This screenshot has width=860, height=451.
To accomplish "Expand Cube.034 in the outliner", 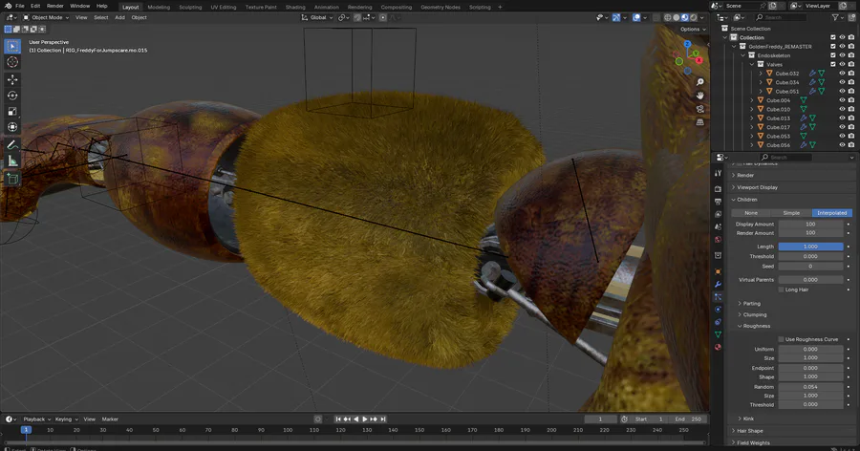I will click(761, 82).
